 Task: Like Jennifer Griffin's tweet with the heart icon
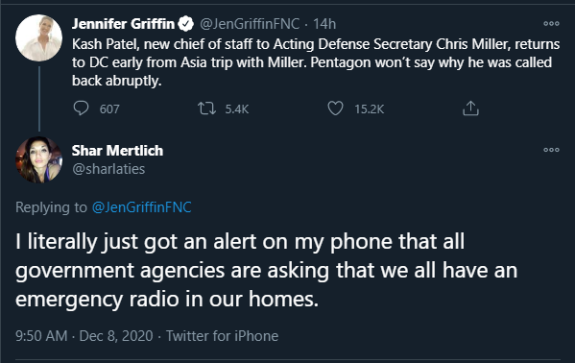335,109
